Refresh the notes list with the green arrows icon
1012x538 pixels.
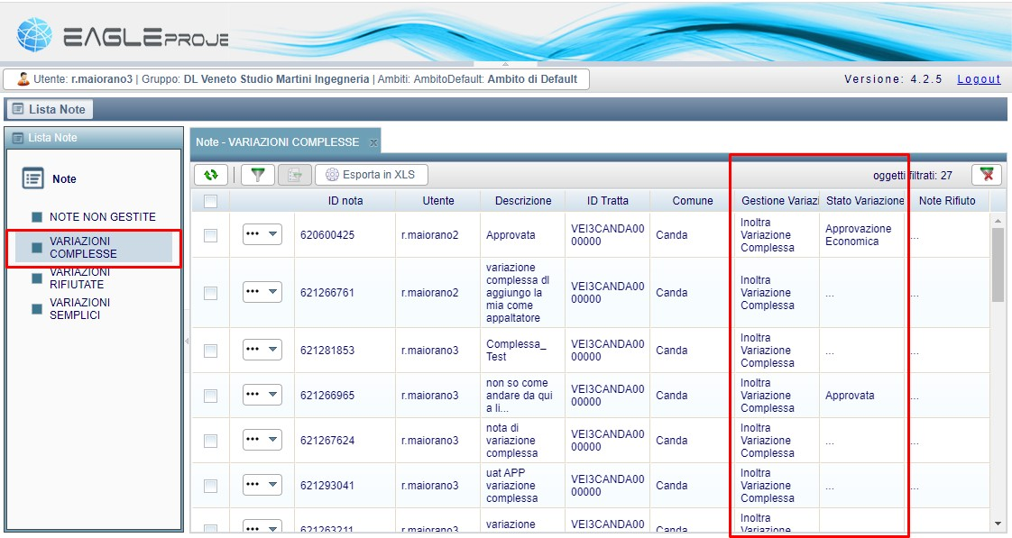click(211, 175)
